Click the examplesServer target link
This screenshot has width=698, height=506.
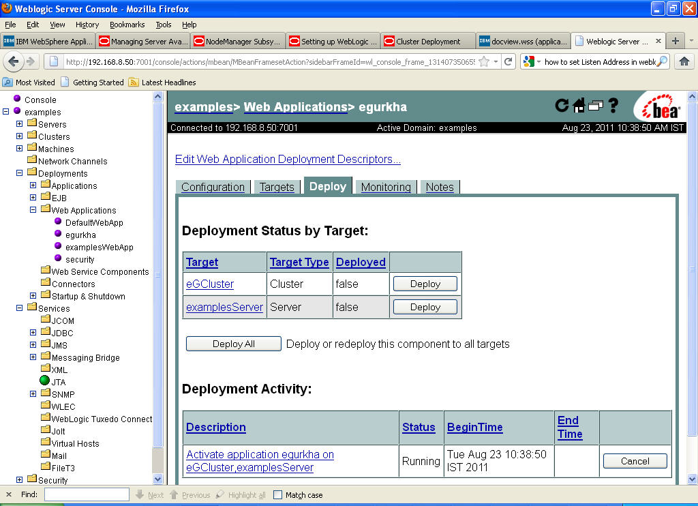(224, 308)
